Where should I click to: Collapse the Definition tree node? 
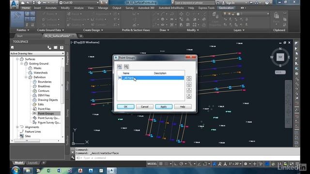(x=26, y=77)
